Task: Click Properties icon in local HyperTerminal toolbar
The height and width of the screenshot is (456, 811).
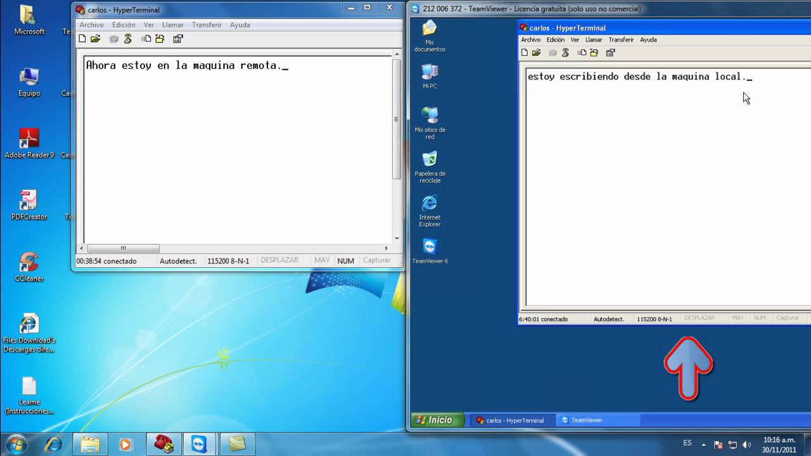Action: point(178,39)
